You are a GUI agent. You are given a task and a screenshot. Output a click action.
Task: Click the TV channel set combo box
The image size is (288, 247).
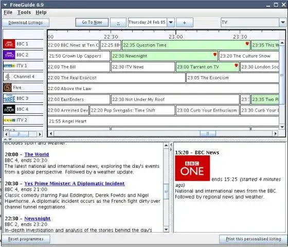pyautogui.click(x=253, y=23)
